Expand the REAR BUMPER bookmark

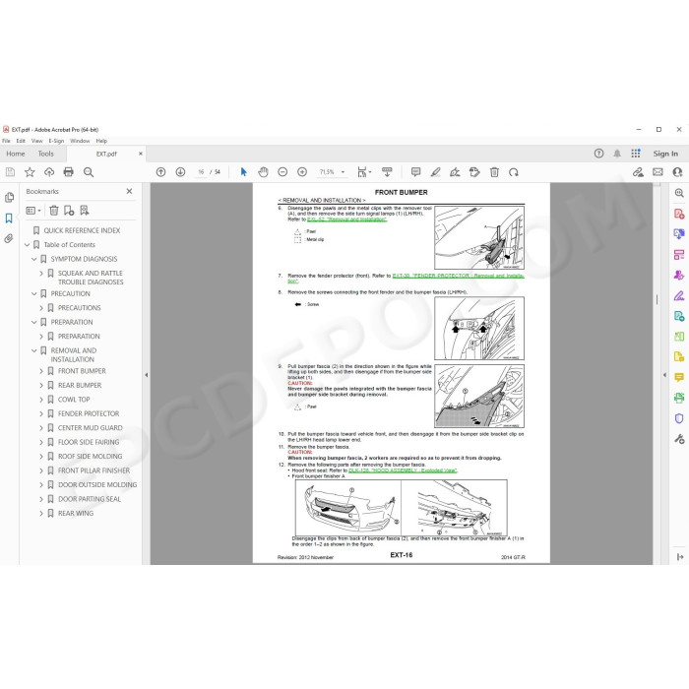pyautogui.click(x=41, y=386)
